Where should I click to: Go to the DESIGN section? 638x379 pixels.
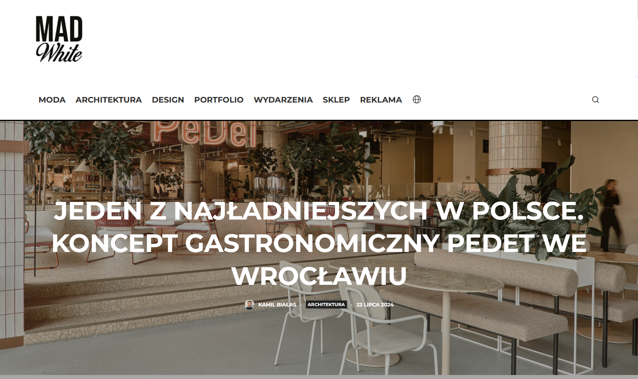click(168, 100)
